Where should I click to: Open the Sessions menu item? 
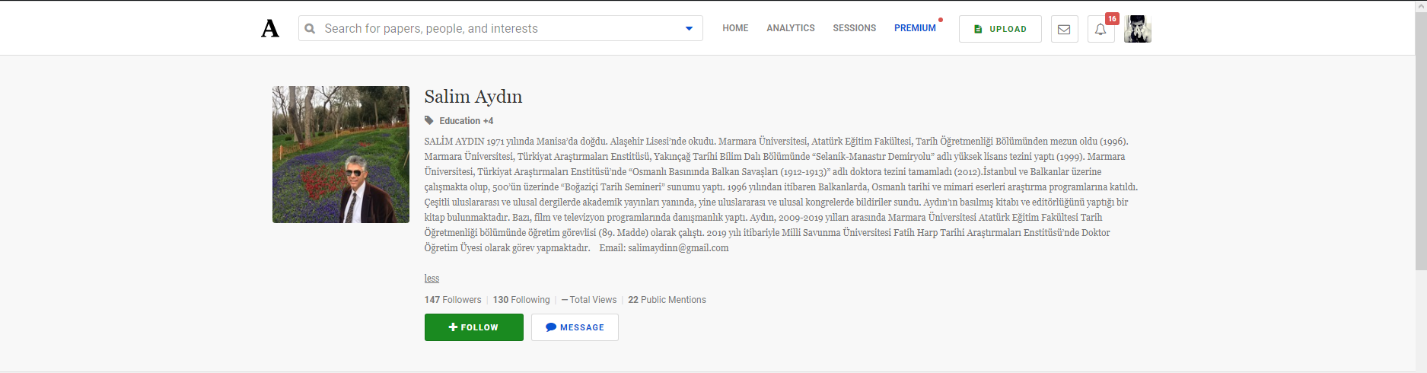pyautogui.click(x=854, y=28)
